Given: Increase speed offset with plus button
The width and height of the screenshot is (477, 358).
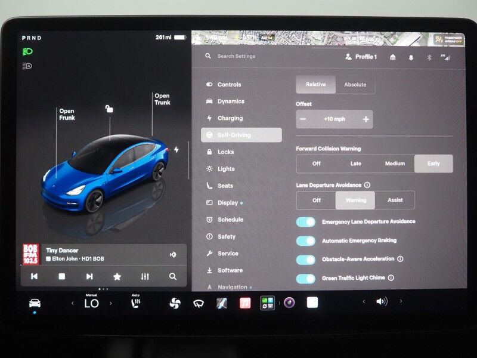Looking at the screenshot, I should click(x=366, y=119).
